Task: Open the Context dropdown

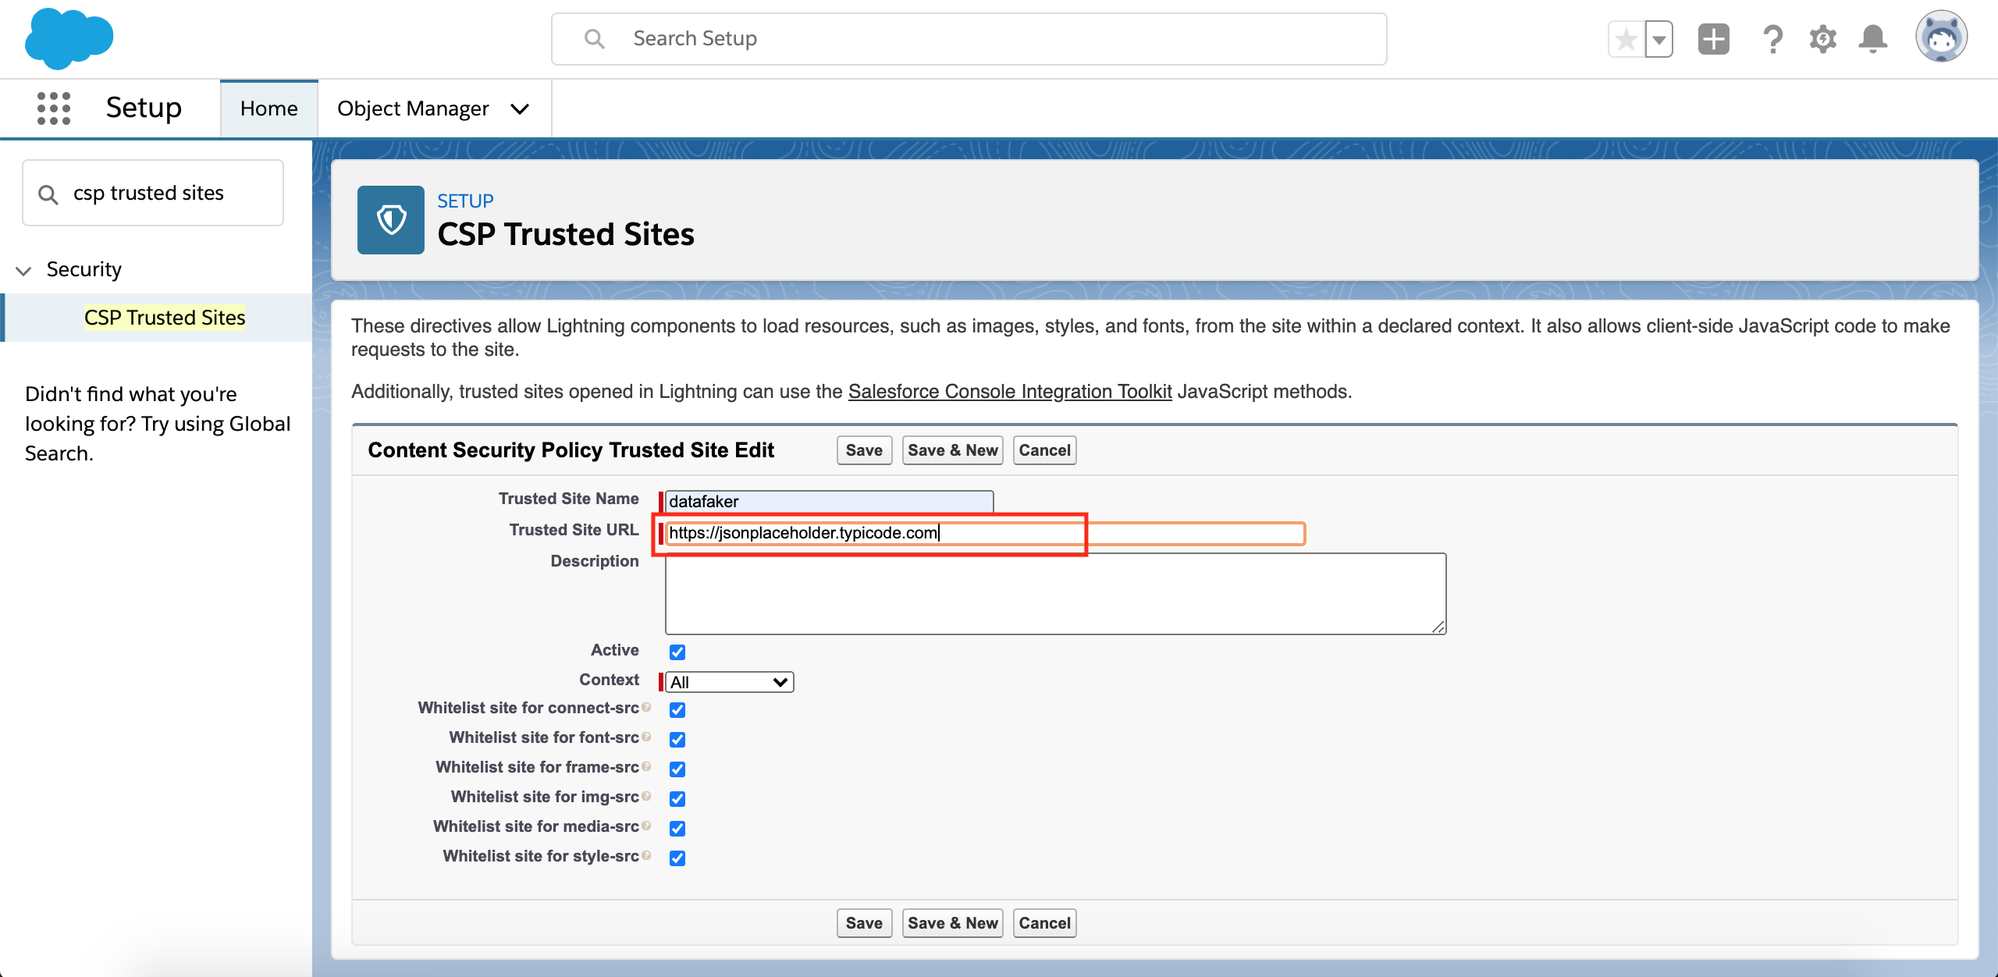Action: coord(729,682)
